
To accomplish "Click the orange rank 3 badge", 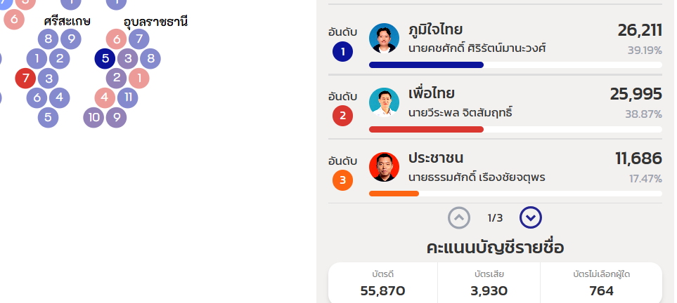I will point(342,180).
